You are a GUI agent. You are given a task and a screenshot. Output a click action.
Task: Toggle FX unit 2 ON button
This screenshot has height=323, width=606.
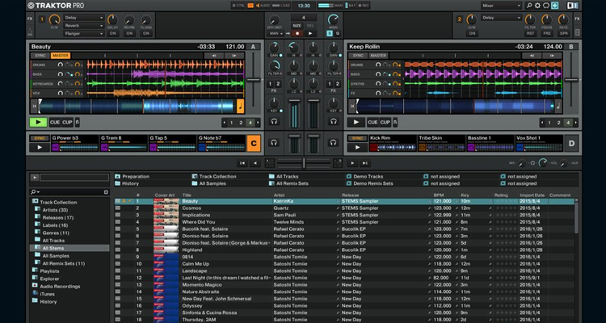(x=472, y=34)
